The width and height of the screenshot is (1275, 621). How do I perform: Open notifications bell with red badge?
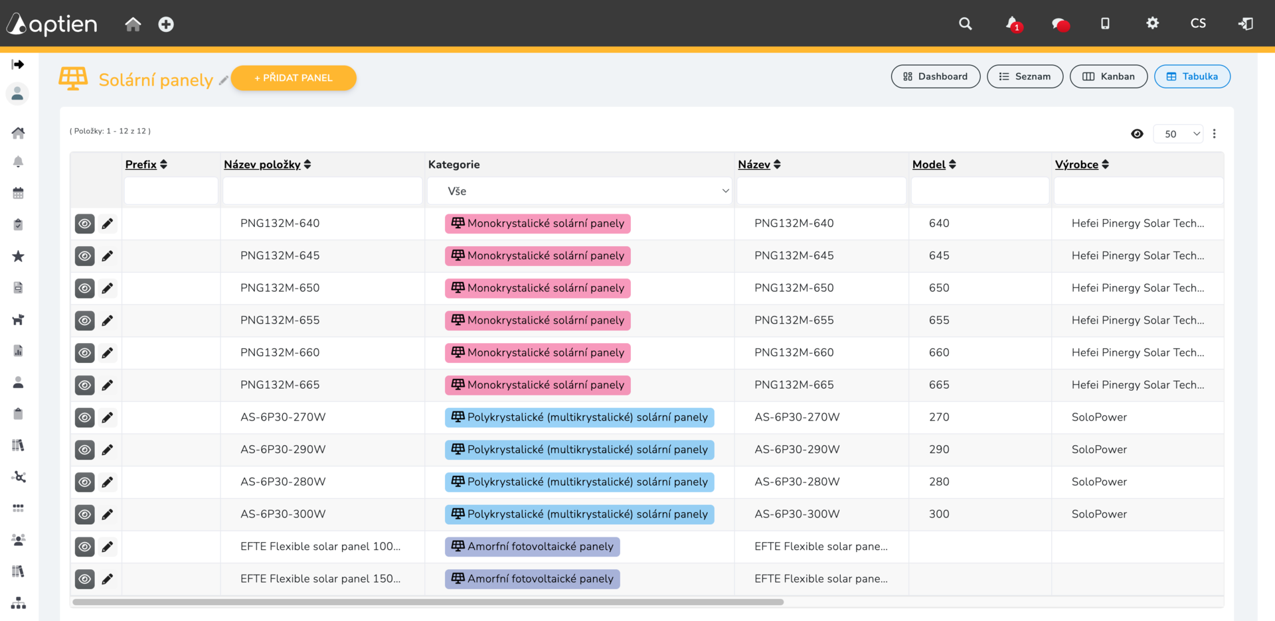coord(1013,24)
